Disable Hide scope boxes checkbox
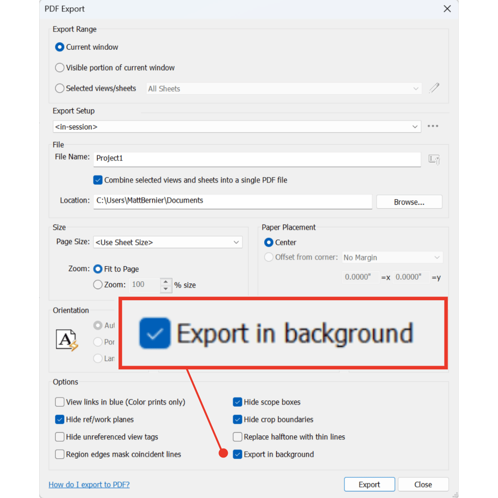The width and height of the screenshot is (498, 498). 237,402
